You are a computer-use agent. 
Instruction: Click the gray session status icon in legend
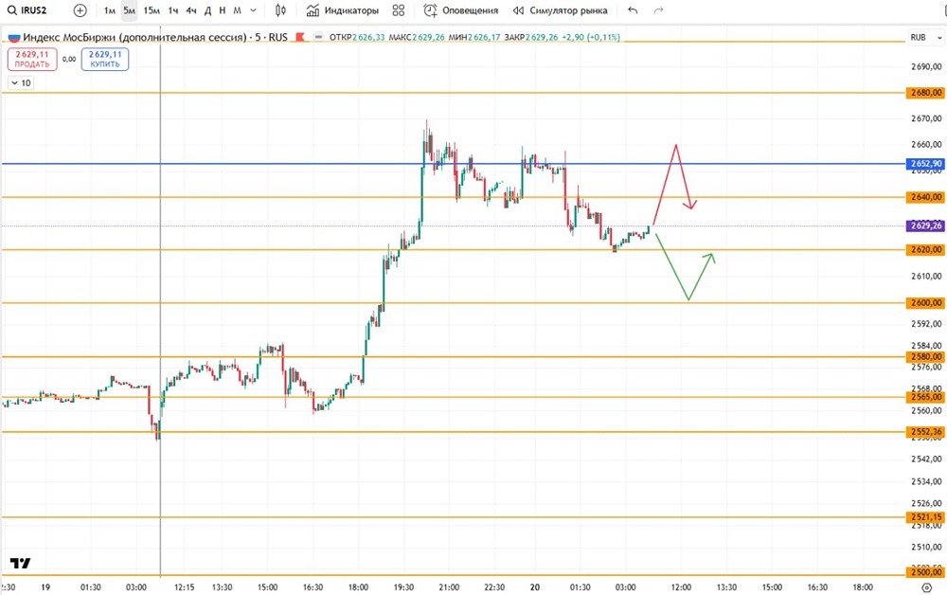click(x=319, y=38)
